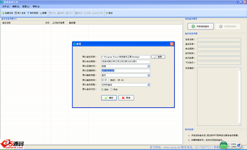The height and width of the screenshot is (150, 247).
Task: Select the 自动 radio button
Action: [x=102, y=89]
